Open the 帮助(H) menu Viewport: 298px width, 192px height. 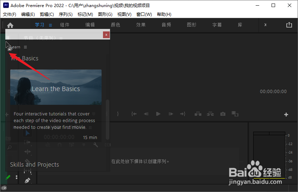click(x=164, y=14)
